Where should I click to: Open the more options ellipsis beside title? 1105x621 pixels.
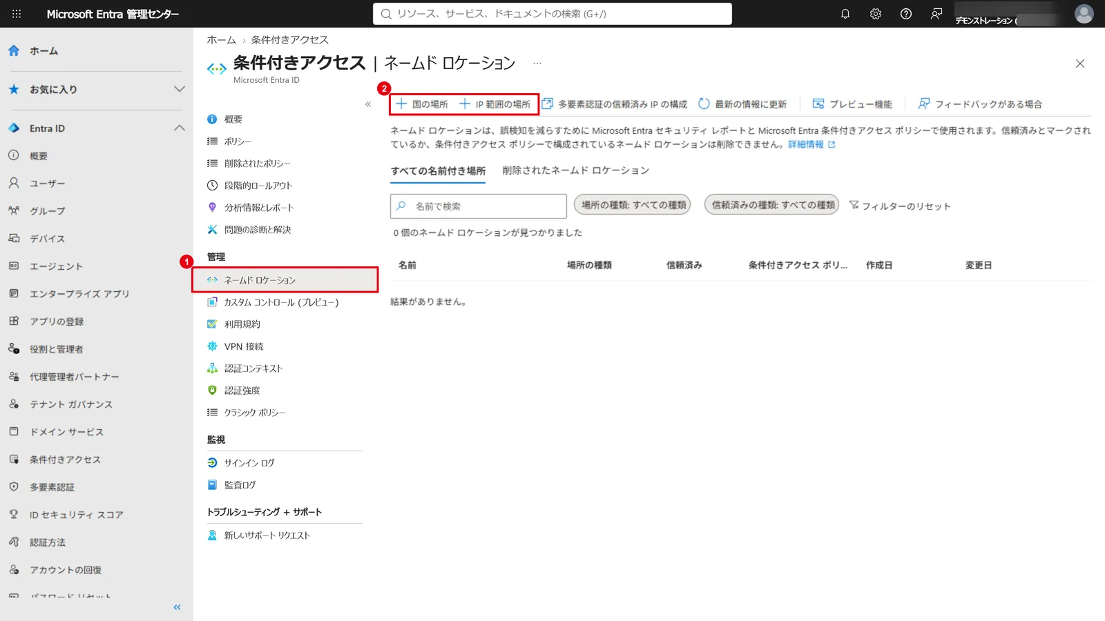(x=537, y=63)
